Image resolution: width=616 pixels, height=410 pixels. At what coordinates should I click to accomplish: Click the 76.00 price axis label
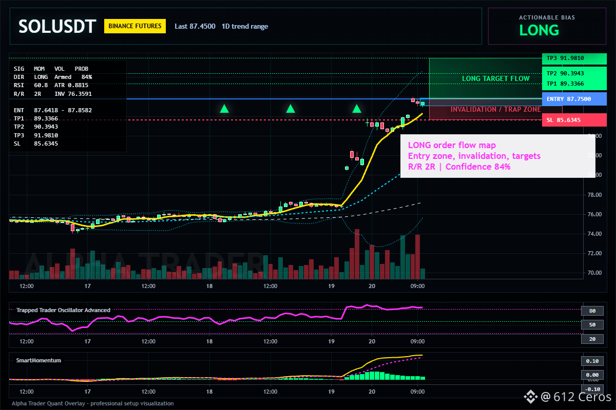coord(594,214)
